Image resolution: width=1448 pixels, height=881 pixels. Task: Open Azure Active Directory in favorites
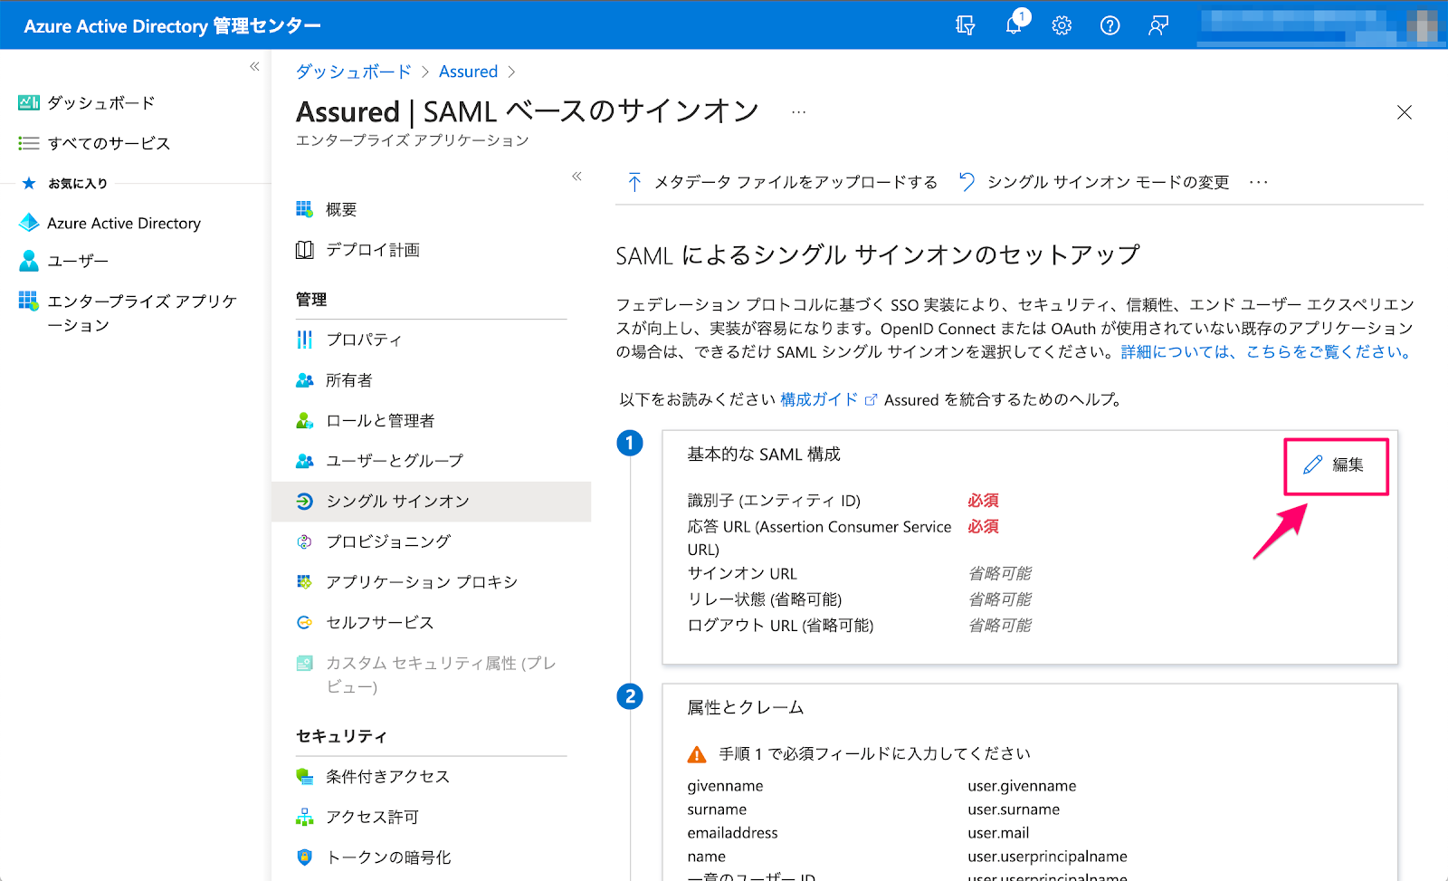(110, 223)
